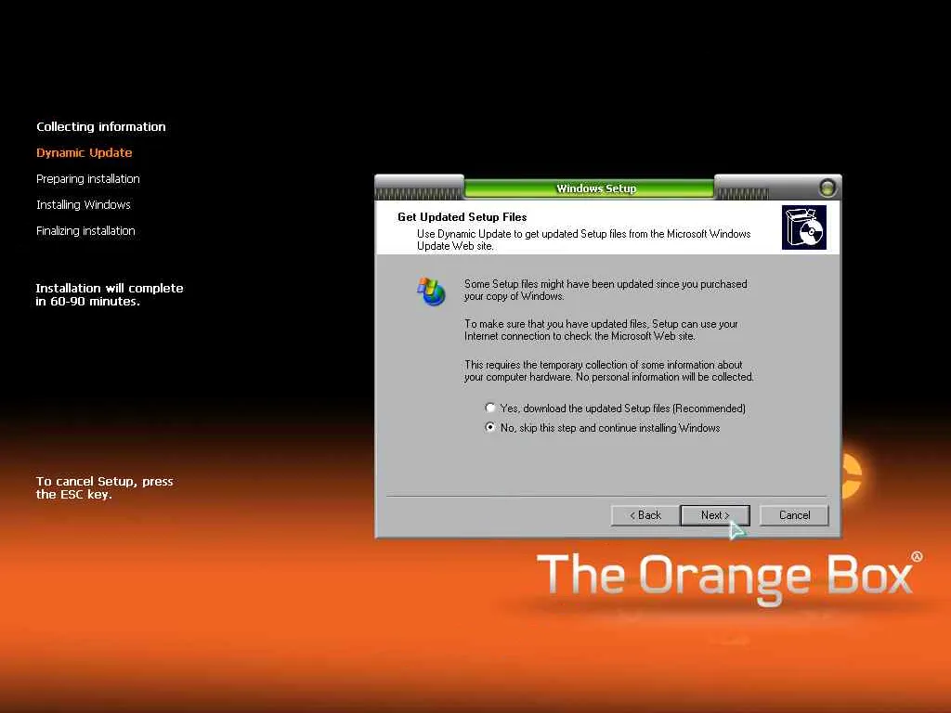Click the round button in Setup title bar

[827, 188]
